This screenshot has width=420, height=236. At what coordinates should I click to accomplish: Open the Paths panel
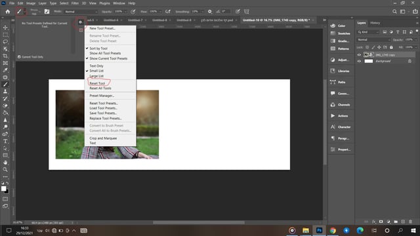click(338, 82)
